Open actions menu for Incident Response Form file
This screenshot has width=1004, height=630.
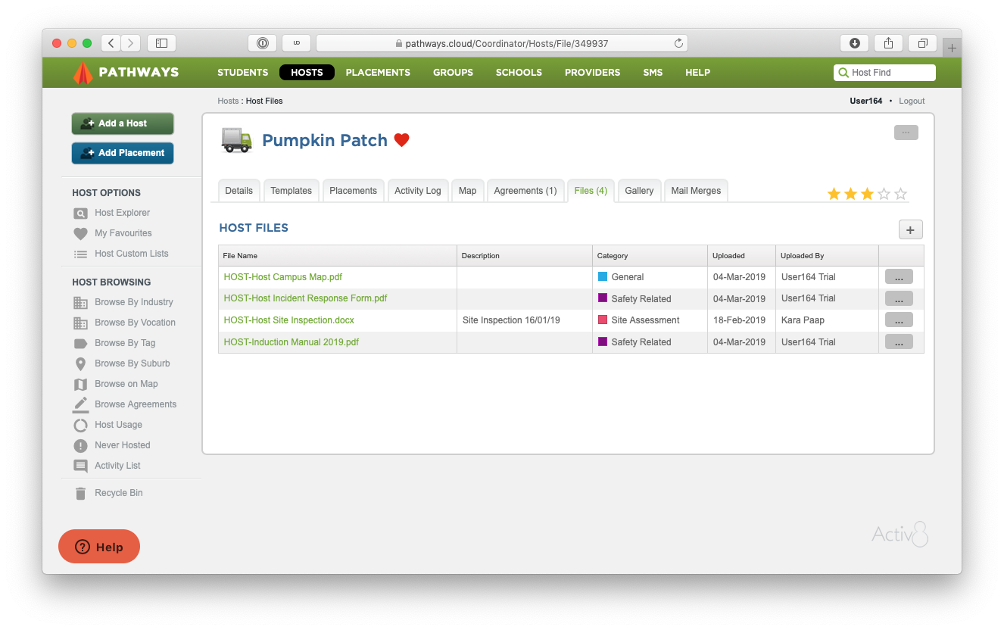pos(899,298)
